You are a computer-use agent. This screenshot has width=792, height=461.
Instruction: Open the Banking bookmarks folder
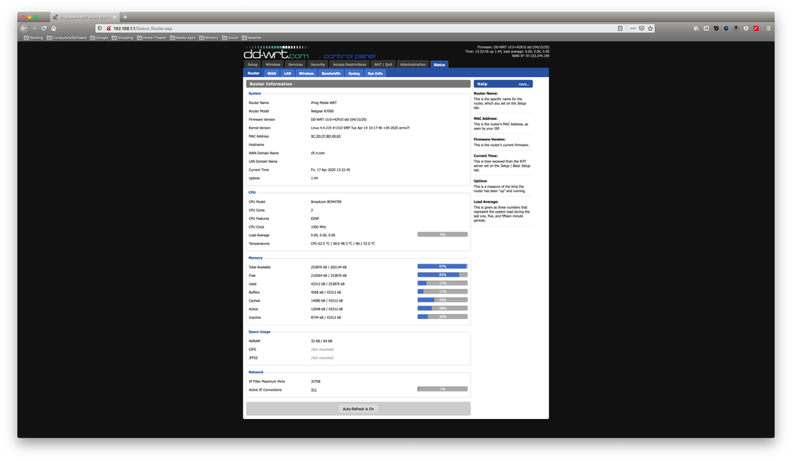click(33, 37)
